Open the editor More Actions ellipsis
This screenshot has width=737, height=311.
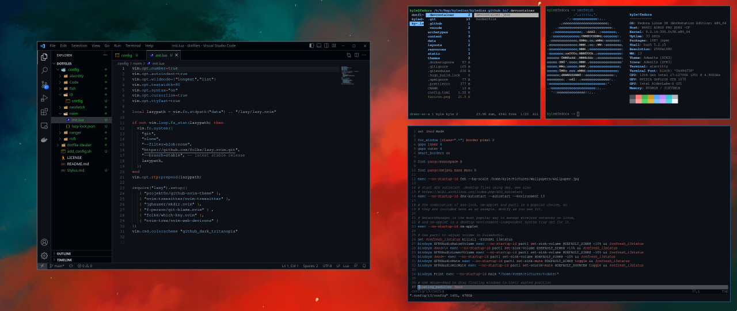[x=364, y=55]
